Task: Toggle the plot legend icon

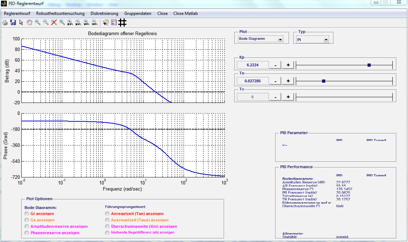Action: tap(114, 23)
